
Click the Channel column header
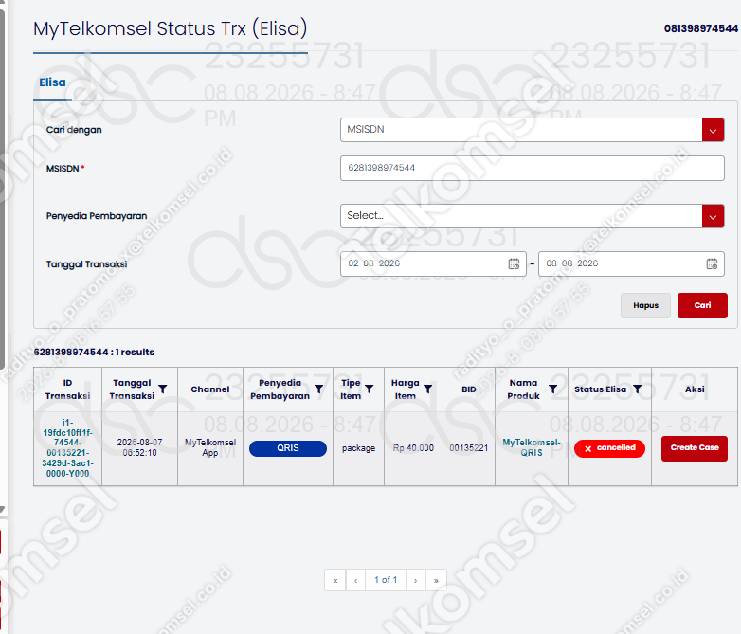pos(210,389)
